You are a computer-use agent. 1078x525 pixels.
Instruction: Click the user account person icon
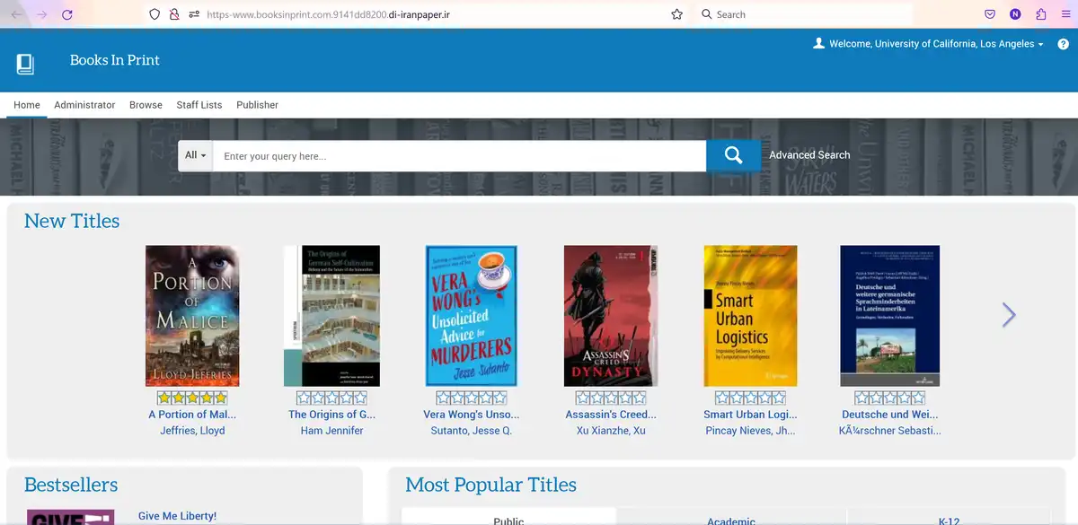pos(818,43)
